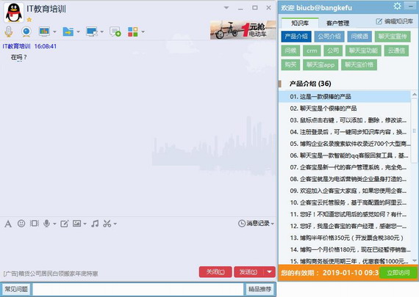This screenshot has width=419, height=297.
Task: Click the yellow star level icon
Action: (29, 20)
